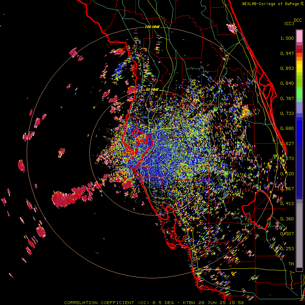Click the gray segment of the color bar
The height and width of the screenshot is (305, 305).
(x=299, y=236)
